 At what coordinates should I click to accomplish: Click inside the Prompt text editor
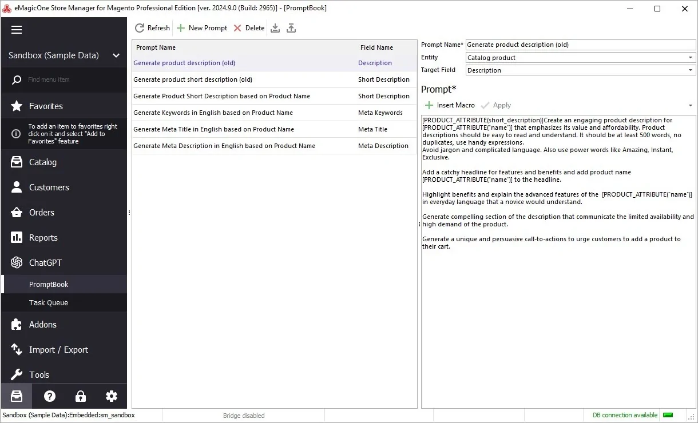pyautogui.click(x=558, y=262)
